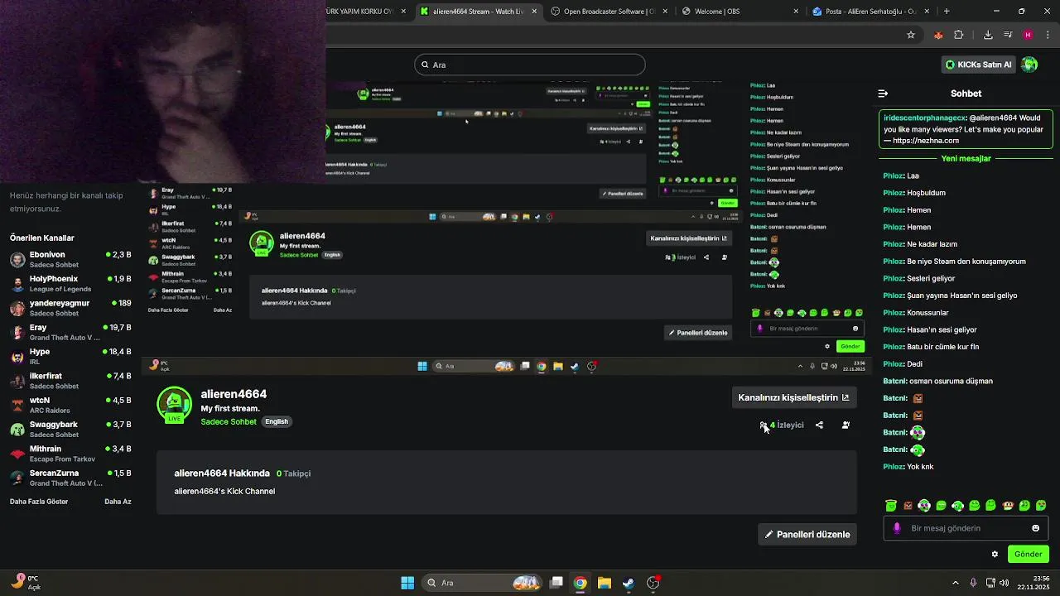Expand the hidden system tray icons chevron
1060x596 pixels.
click(955, 583)
